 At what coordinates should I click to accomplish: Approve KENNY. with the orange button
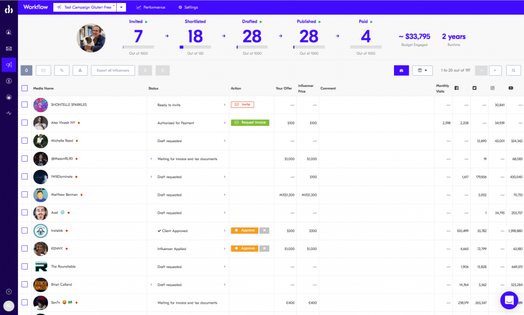coord(244,249)
